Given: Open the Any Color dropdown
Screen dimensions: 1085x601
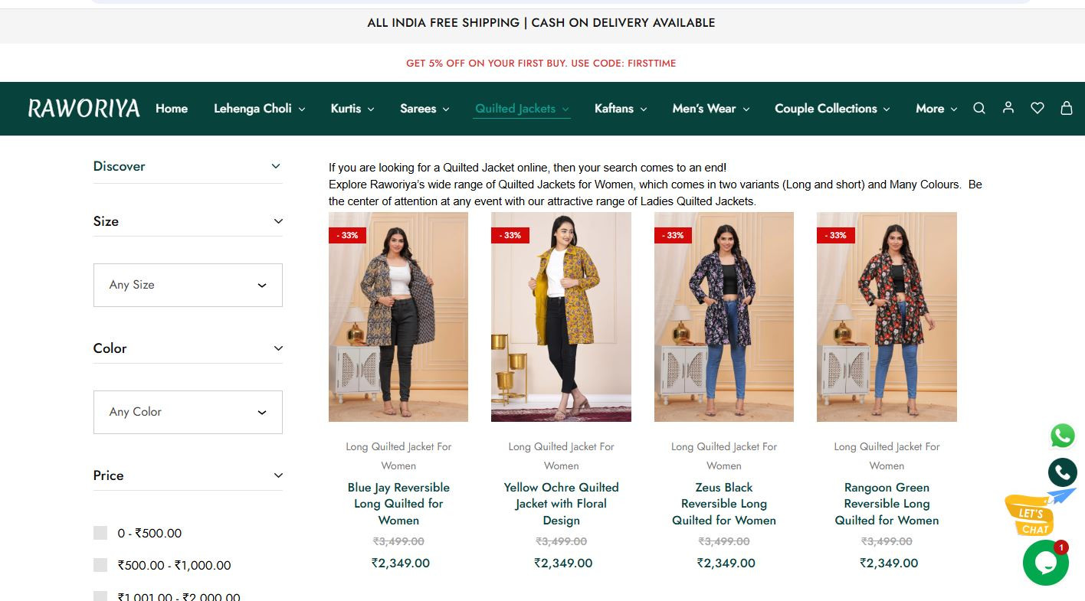Looking at the screenshot, I should click(188, 412).
